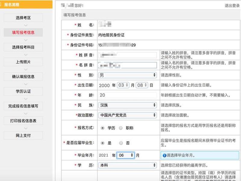Viewport: 241px width, 181px height.
Task: Open the 民族 dropdown showing 汉族
Action: [127, 105]
